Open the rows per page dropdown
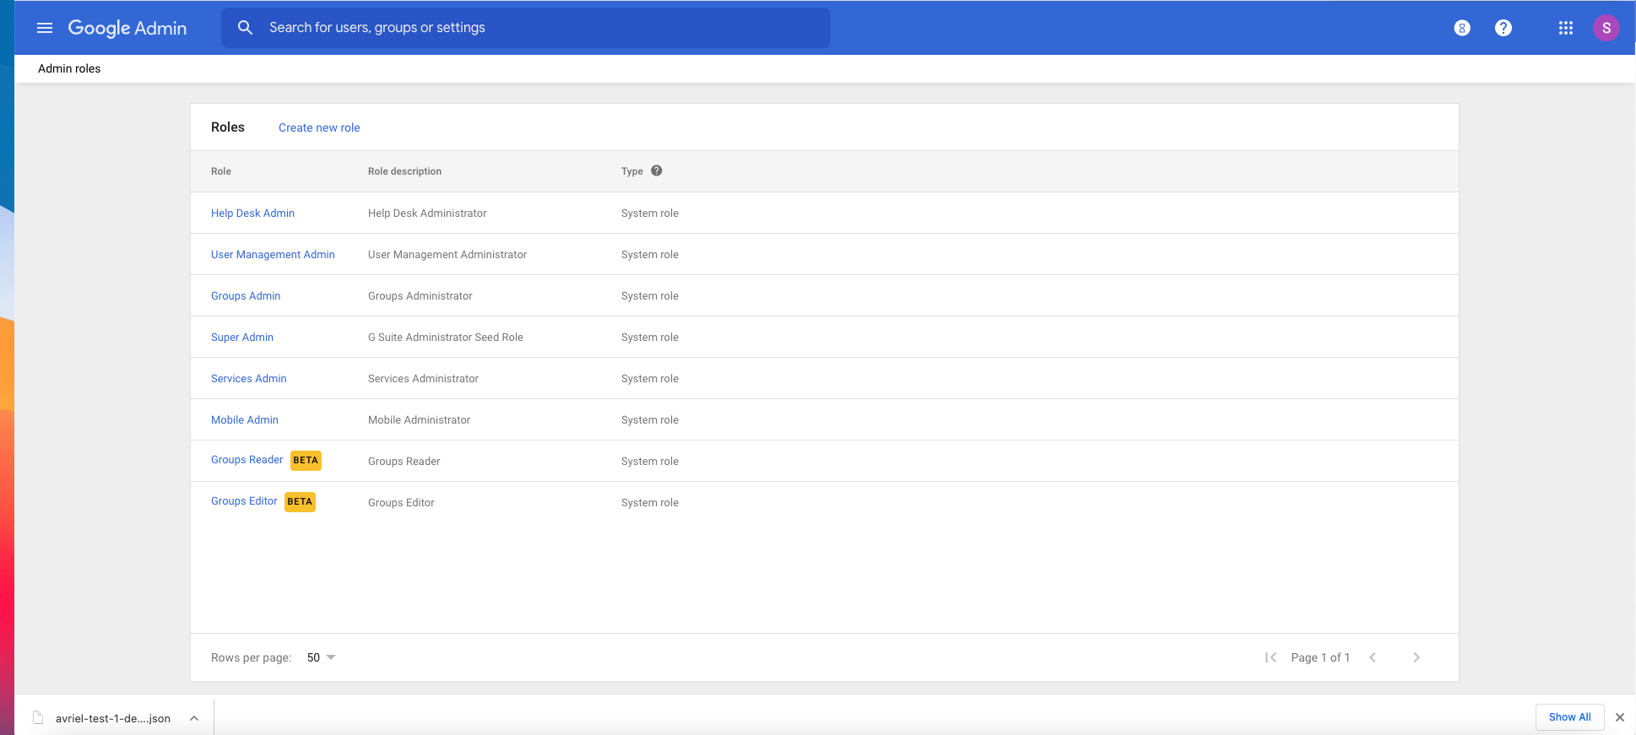The height and width of the screenshot is (735, 1636). [x=321, y=657]
